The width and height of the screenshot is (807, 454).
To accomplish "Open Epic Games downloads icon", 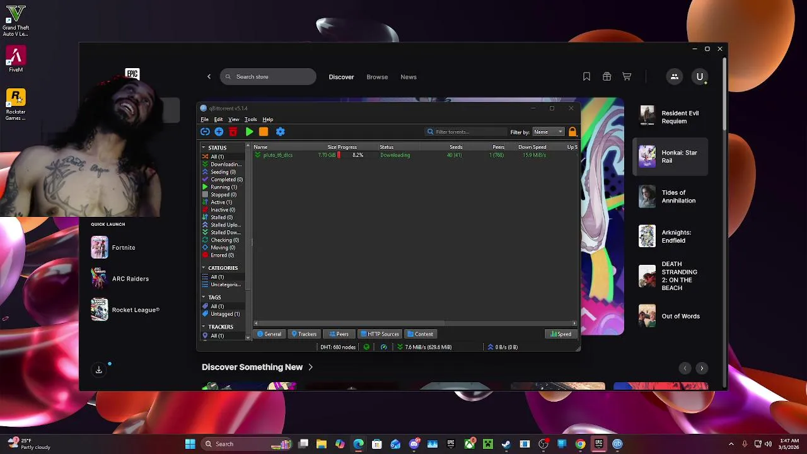I will (99, 370).
